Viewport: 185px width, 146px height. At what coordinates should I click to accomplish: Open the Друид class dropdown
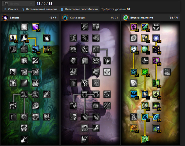(x=19, y=3)
